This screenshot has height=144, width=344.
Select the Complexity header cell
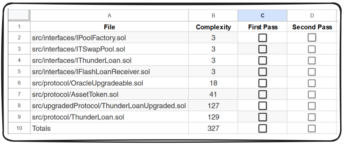click(213, 27)
